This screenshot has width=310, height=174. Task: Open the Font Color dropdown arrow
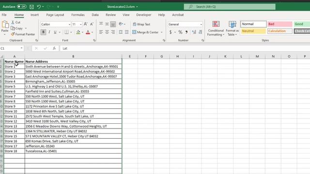click(x=93, y=32)
